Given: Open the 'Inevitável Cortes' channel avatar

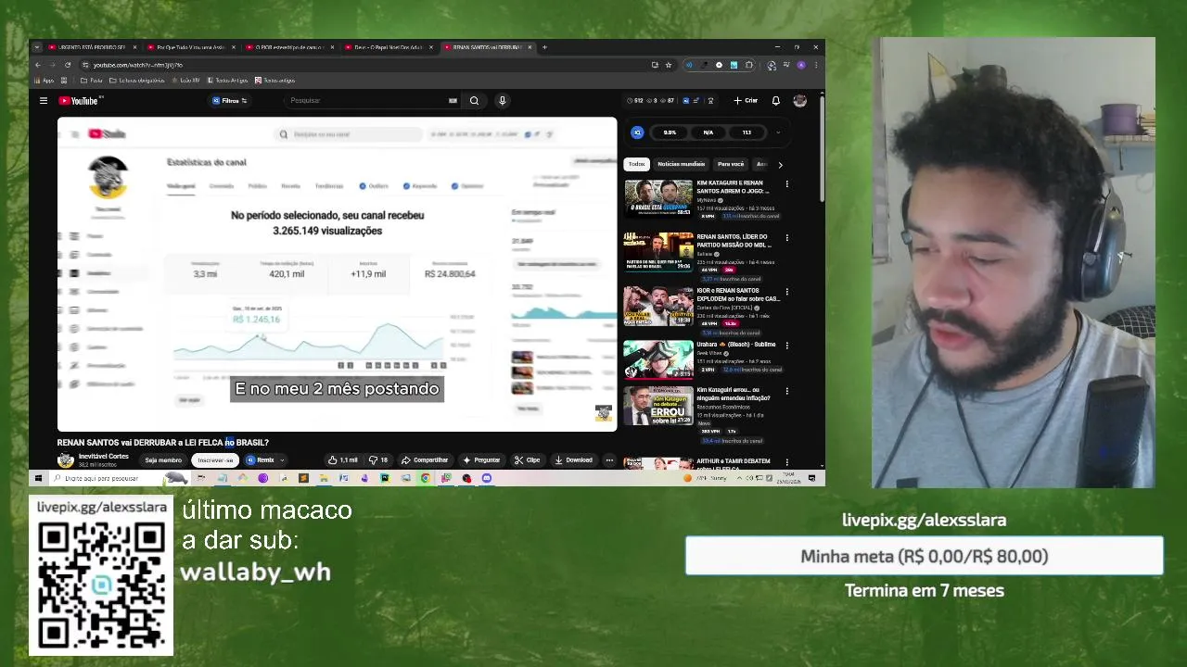Looking at the screenshot, I should pyautogui.click(x=66, y=460).
